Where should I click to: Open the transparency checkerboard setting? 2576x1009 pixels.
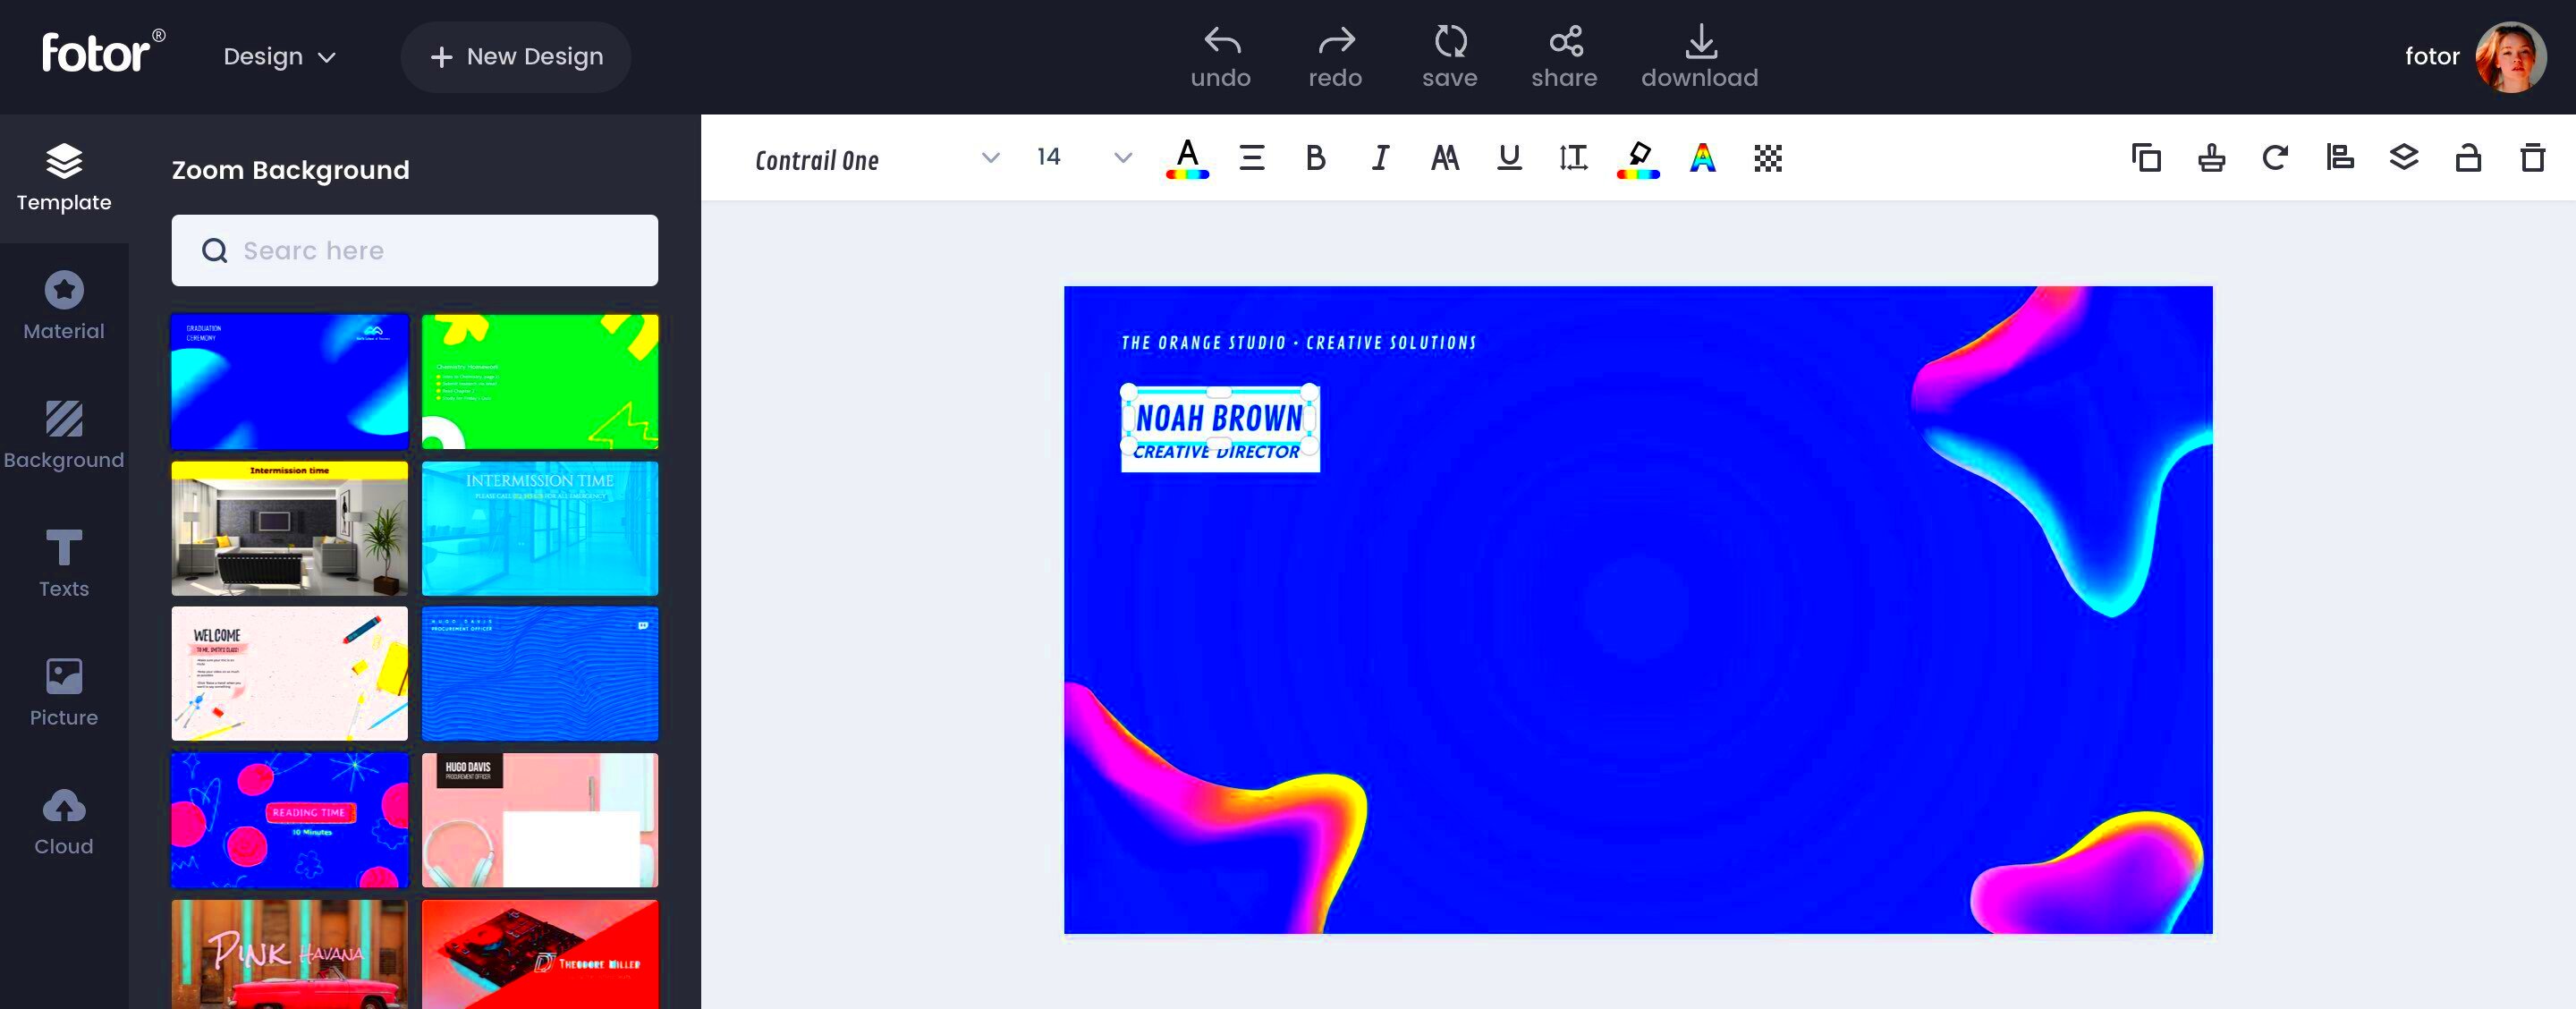[1768, 158]
